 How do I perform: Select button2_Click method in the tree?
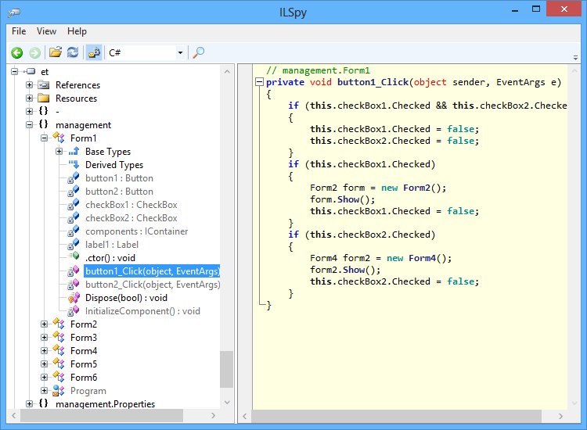click(x=152, y=285)
